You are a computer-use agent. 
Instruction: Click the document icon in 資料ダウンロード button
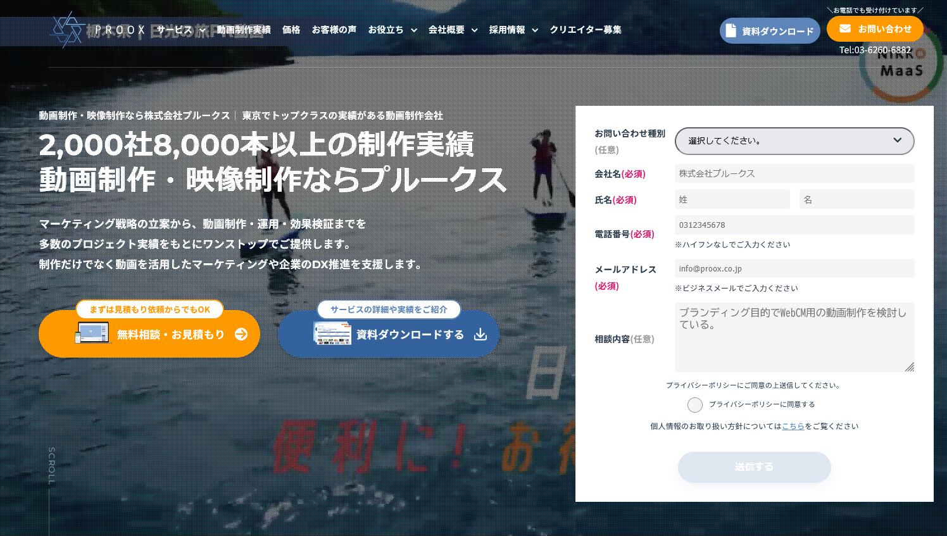[731, 30]
